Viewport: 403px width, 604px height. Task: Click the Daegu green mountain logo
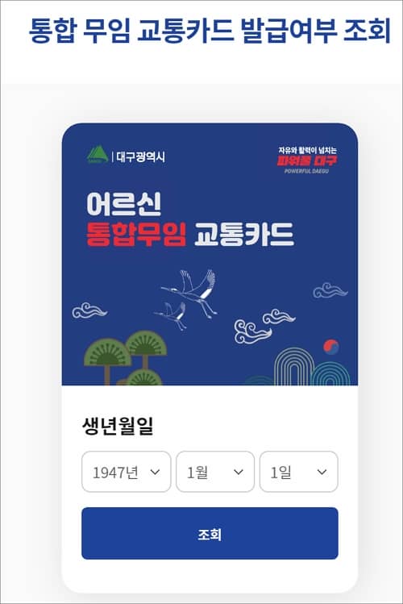98,155
